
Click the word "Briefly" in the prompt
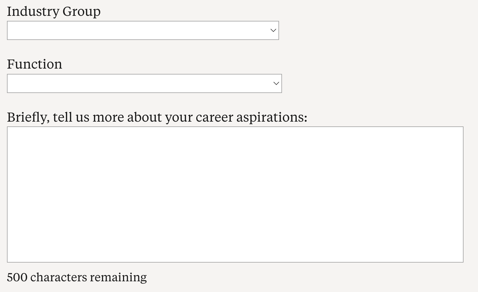28,117
